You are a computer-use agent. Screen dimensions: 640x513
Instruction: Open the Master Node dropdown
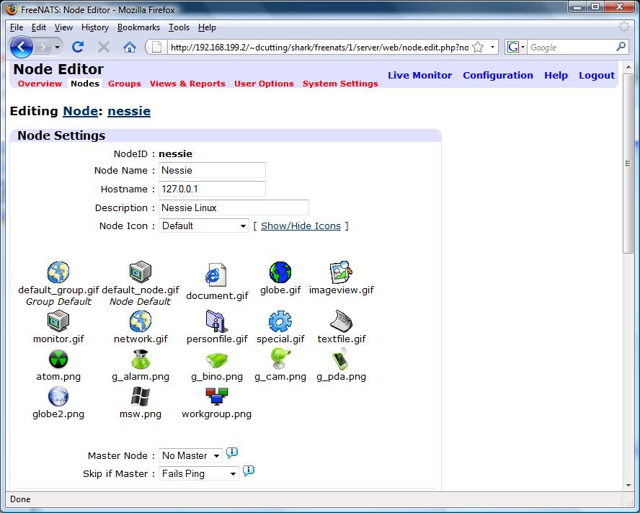point(190,455)
